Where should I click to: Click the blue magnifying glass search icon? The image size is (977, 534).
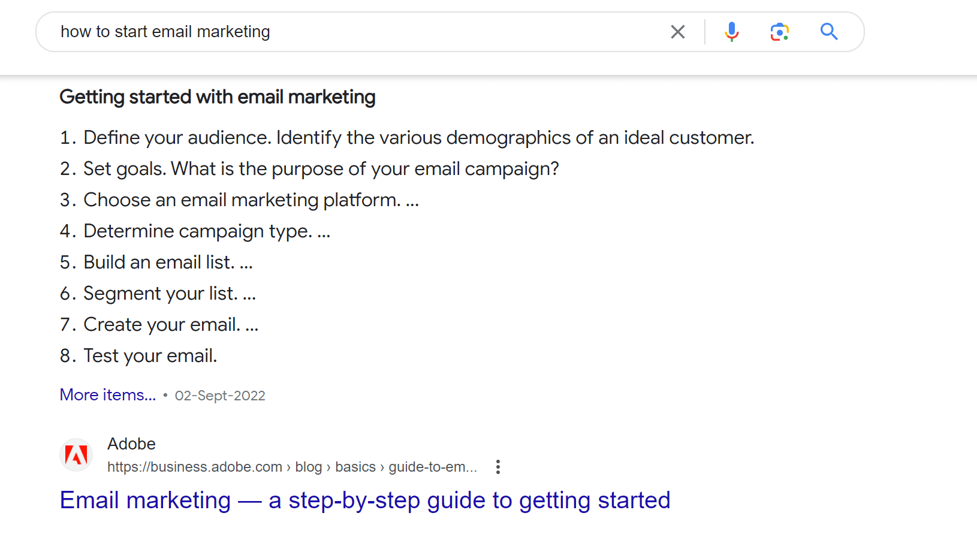click(x=829, y=32)
